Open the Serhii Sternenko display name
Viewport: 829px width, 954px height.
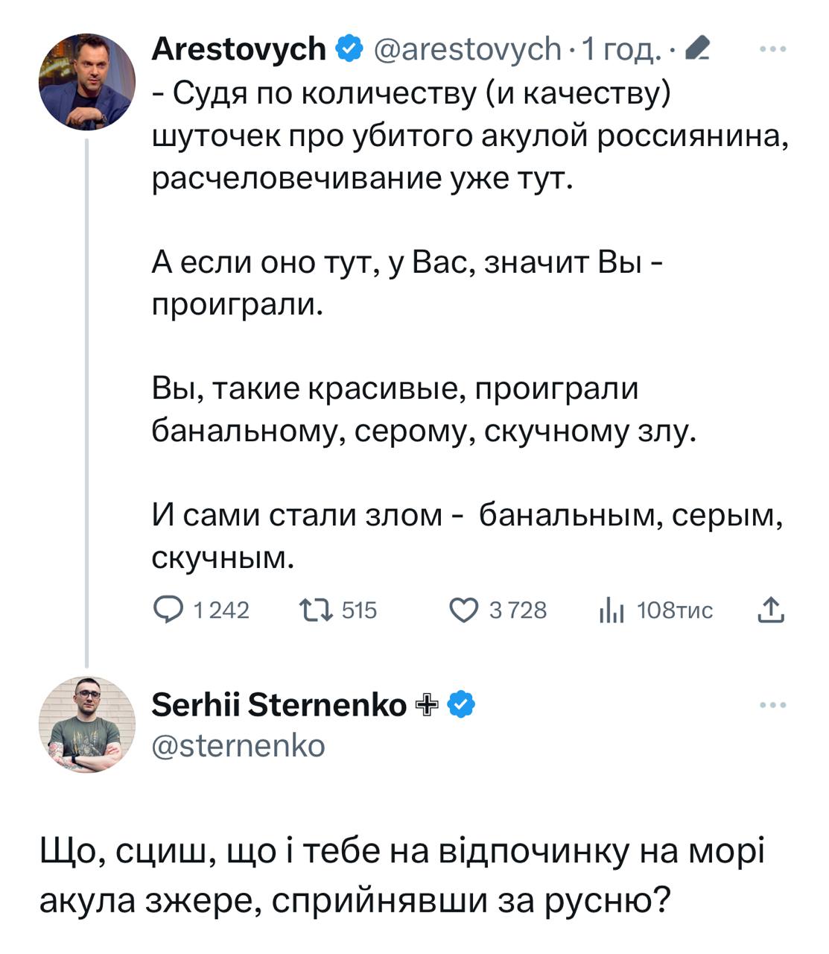(x=279, y=704)
